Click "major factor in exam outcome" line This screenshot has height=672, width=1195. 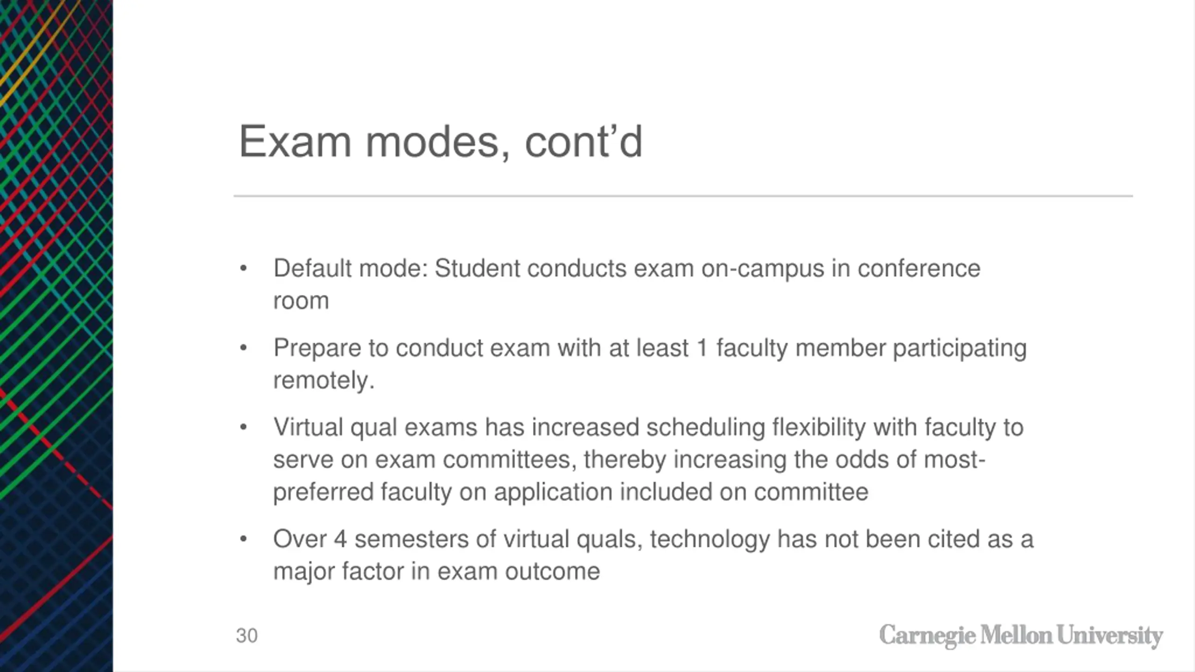tap(436, 571)
